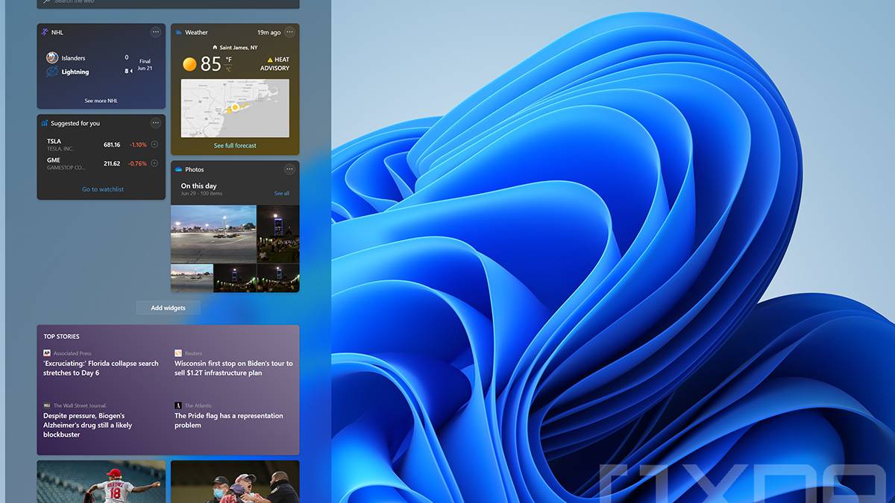895x503 pixels.
Task: Open the top-right night tower photo
Action: tap(278, 234)
